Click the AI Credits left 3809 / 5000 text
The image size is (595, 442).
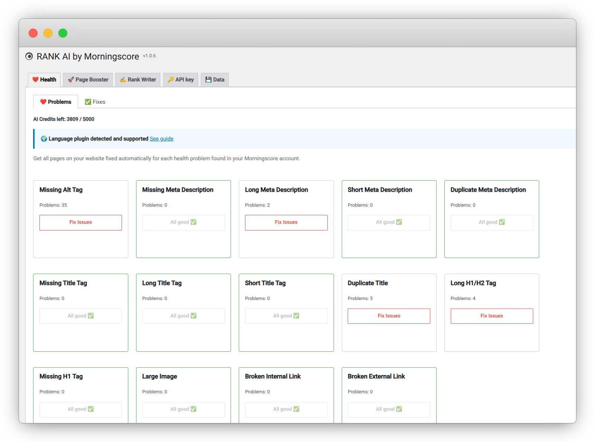coord(64,119)
